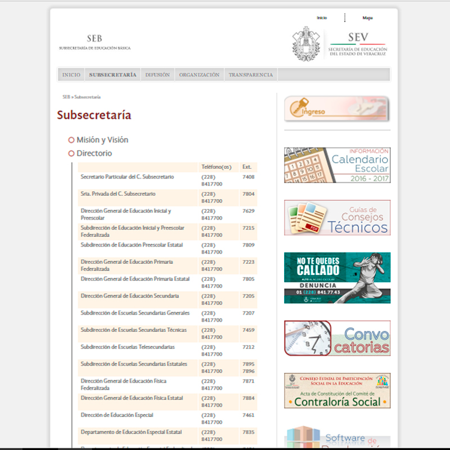
Task: Open the Contraloría Social banner
Action: click(x=336, y=390)
